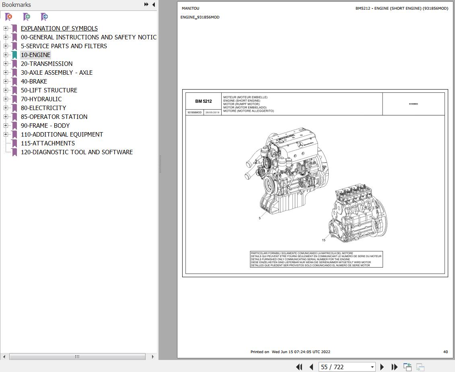The height and width of the screenshot is (372, 455).
Task: Jump to the 70-HYDRAULIC bookmark
Action: click(x=41, y=99)
